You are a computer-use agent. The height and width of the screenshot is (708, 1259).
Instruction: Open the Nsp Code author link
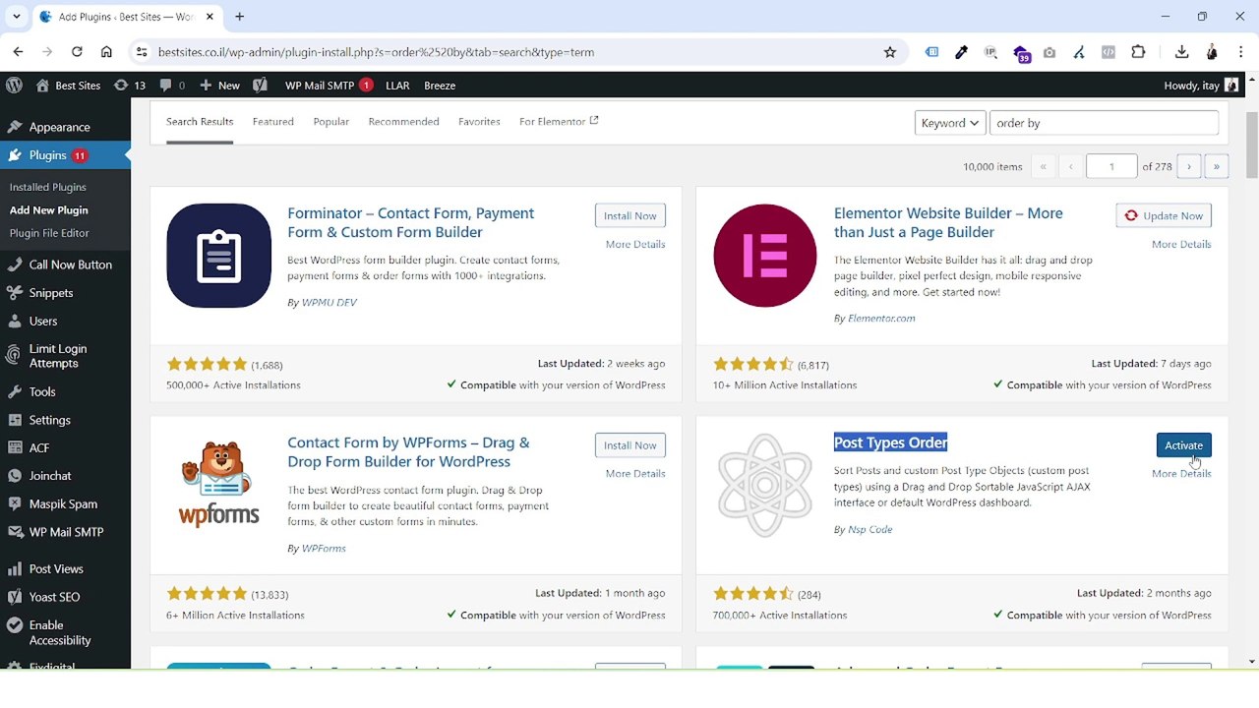pyautogui.click(x=870, y=530)
